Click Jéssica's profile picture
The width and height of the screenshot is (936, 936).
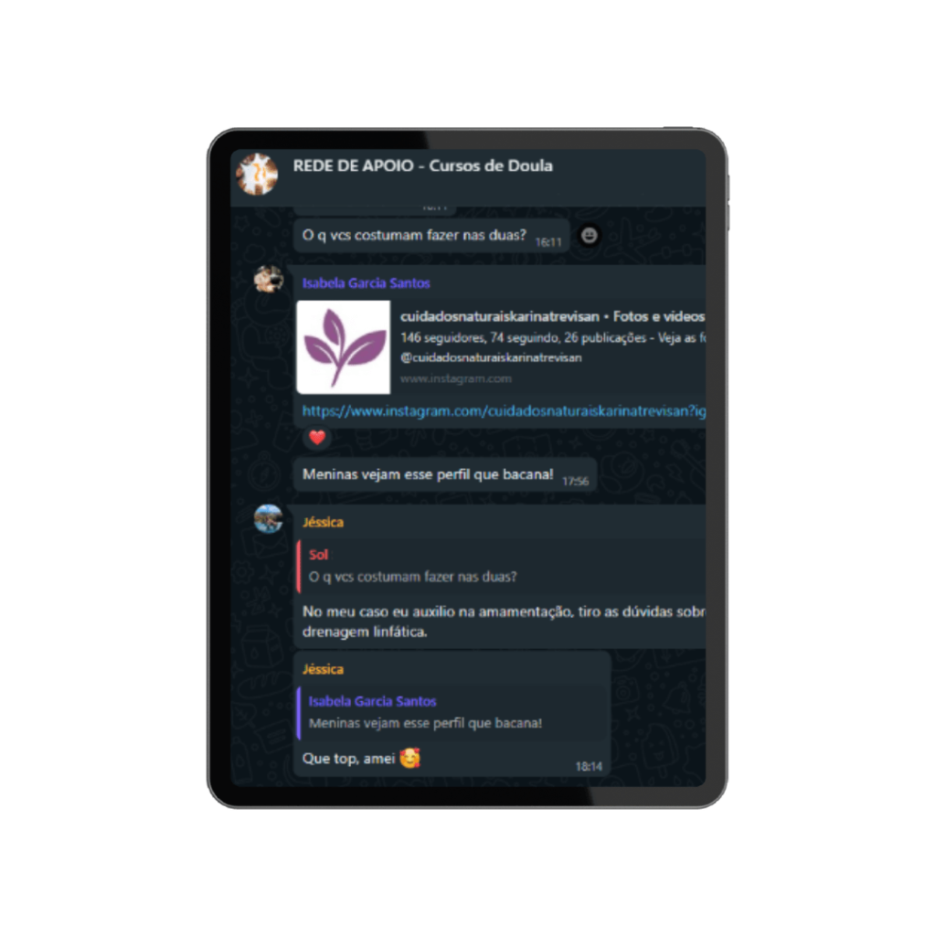click(269, 518)
